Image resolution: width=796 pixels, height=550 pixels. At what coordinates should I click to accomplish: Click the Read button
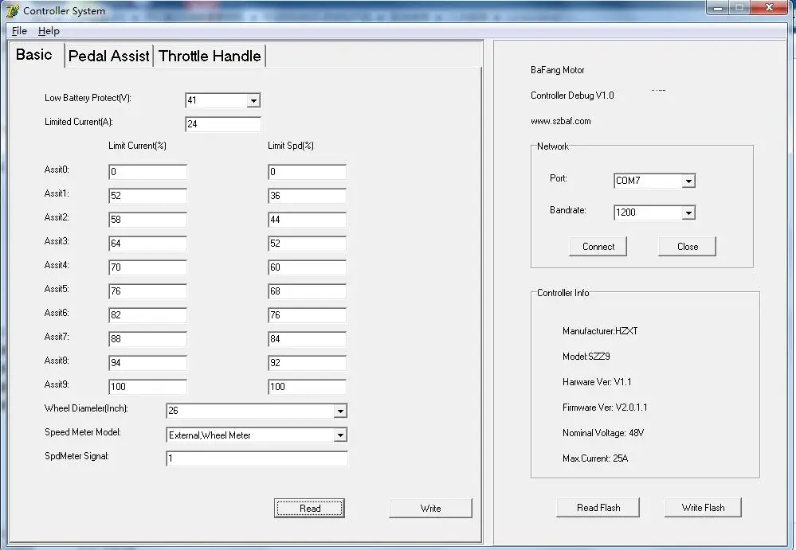pyautogui.click(x=310, y=509)
